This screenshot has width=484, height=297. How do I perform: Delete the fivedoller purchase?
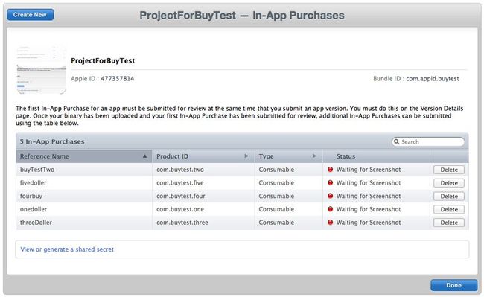click(449, 183)
